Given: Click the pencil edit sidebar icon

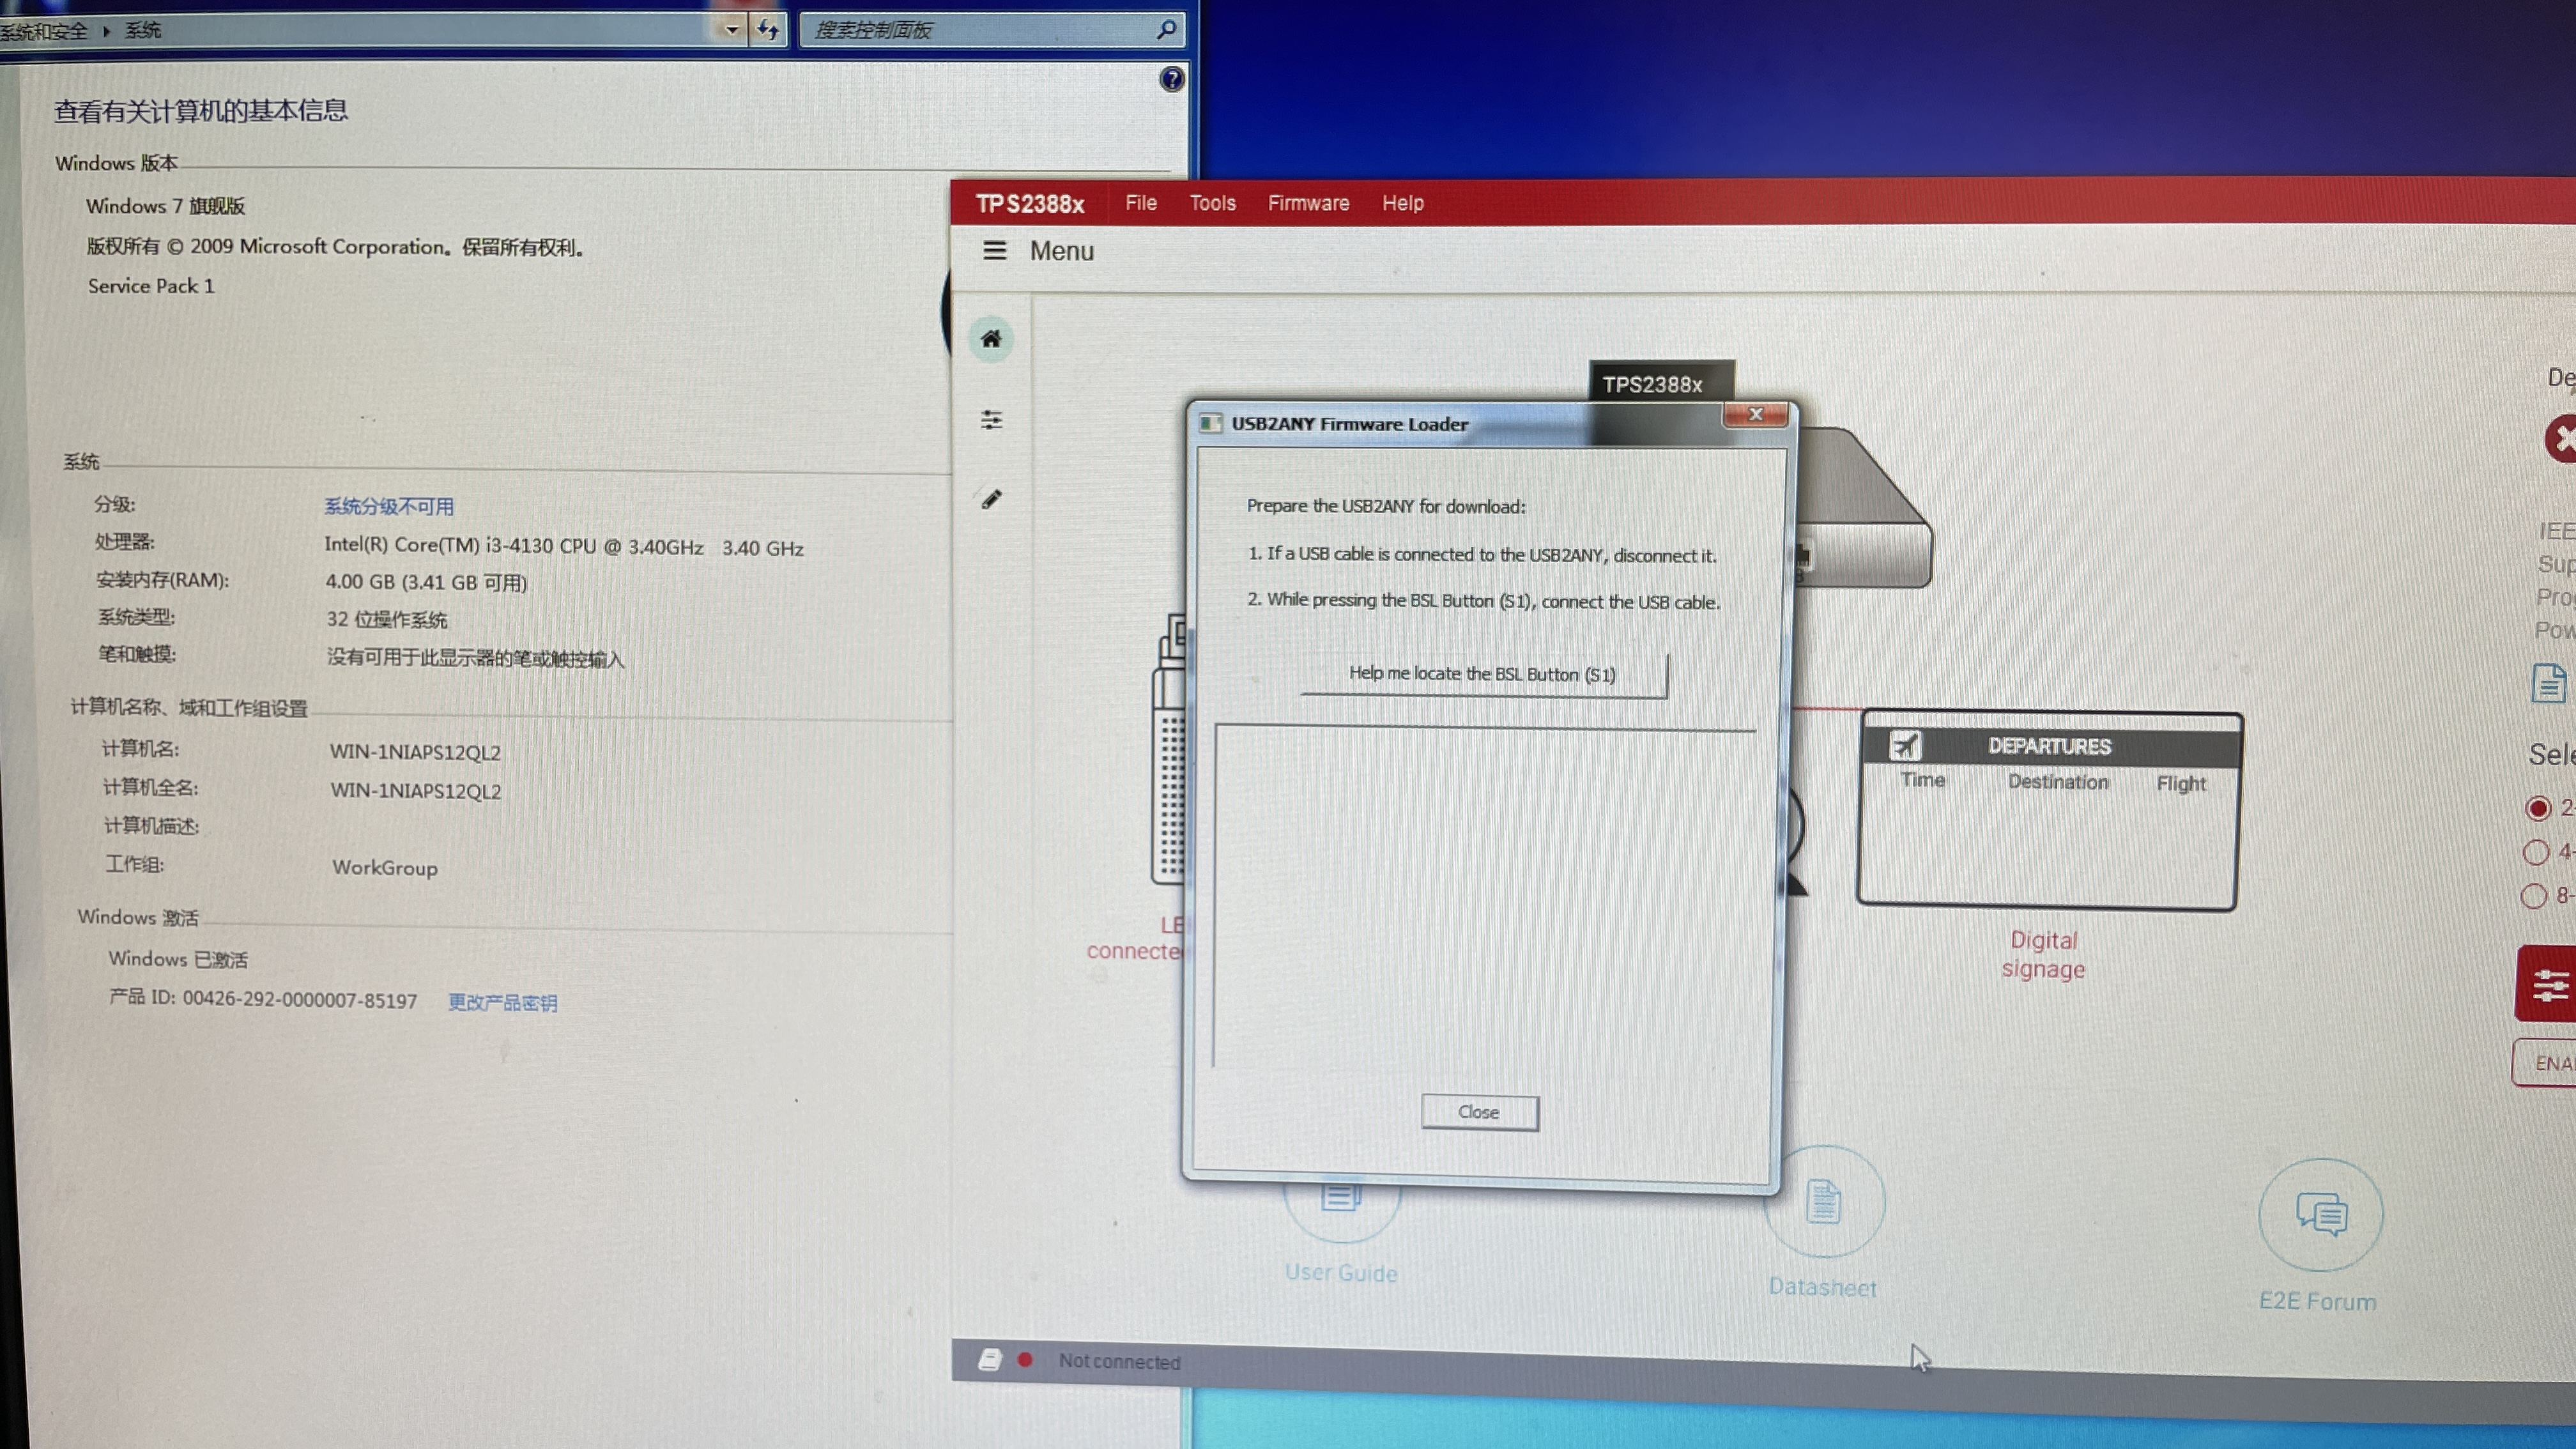Looking at the screenshot, I should point(991,499).
